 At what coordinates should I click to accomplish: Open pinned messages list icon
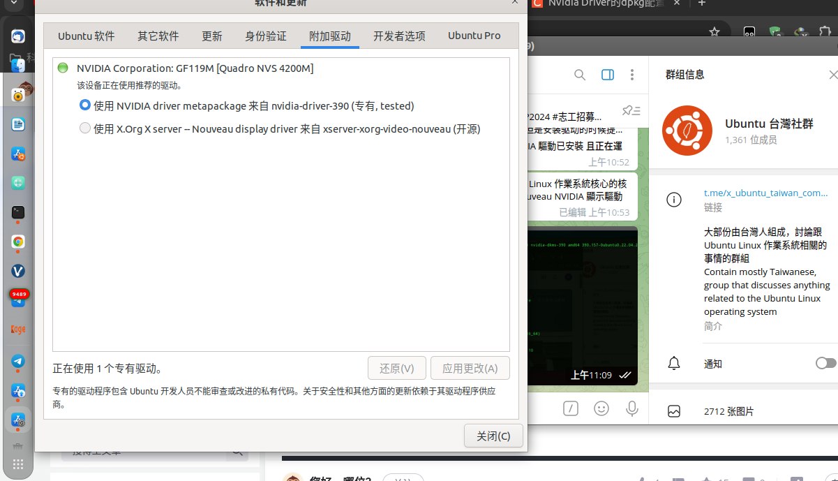[x=631, y=110]
